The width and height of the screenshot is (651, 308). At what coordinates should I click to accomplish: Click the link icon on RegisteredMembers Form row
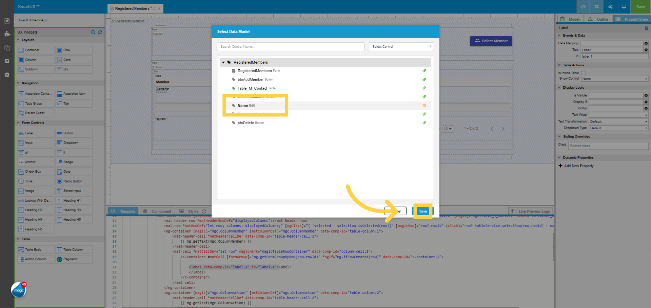(424, 71)
